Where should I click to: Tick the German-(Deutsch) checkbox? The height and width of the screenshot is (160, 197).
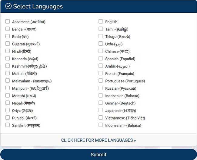[x=101, y=103]
